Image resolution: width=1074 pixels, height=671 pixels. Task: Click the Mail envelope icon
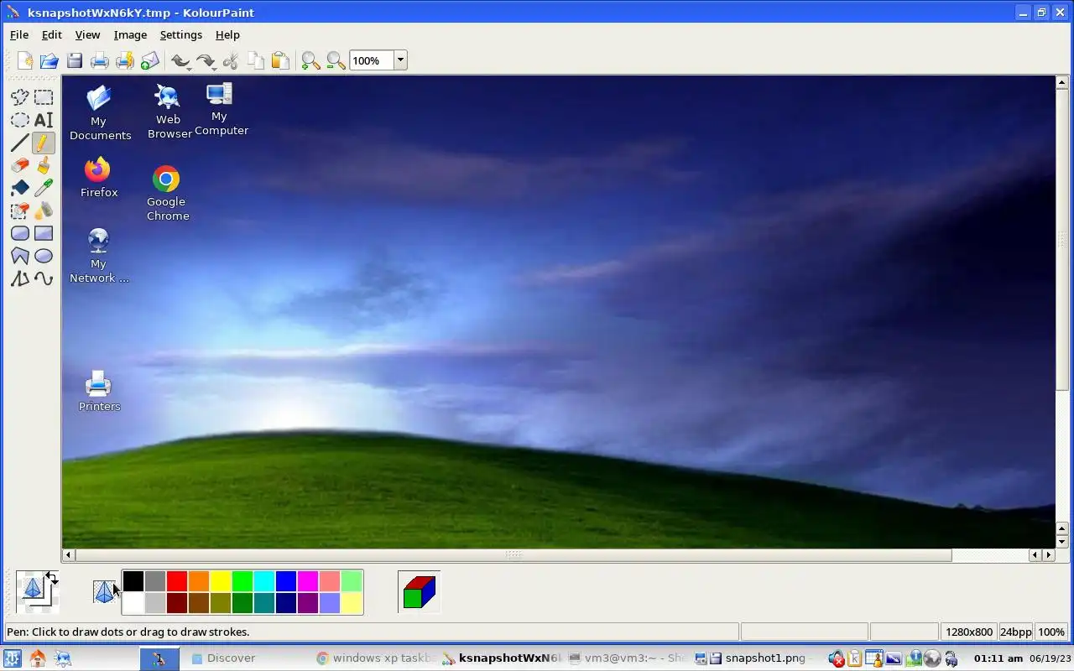pyautogui.click(x=150, y=60)
